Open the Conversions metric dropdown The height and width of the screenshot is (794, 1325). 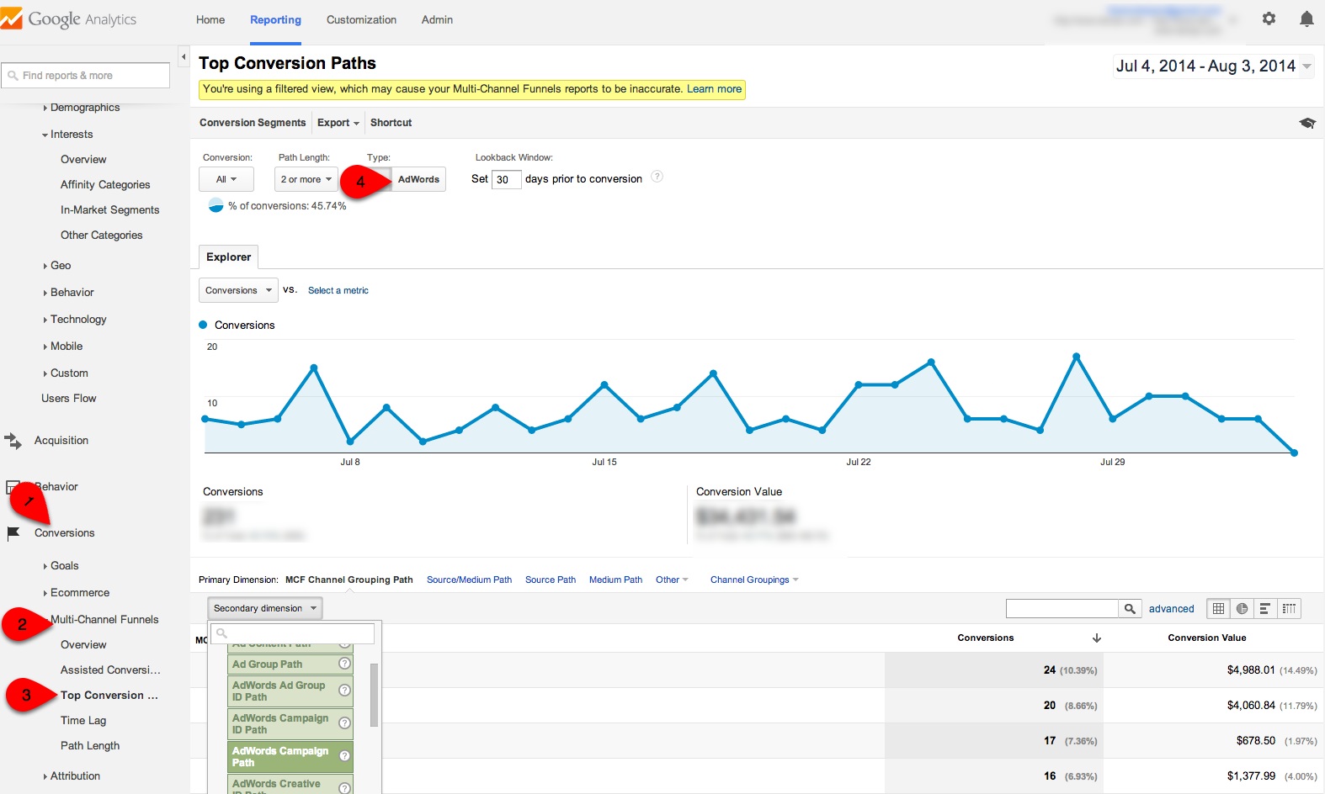pyautogui.click(x=238, y=290)
